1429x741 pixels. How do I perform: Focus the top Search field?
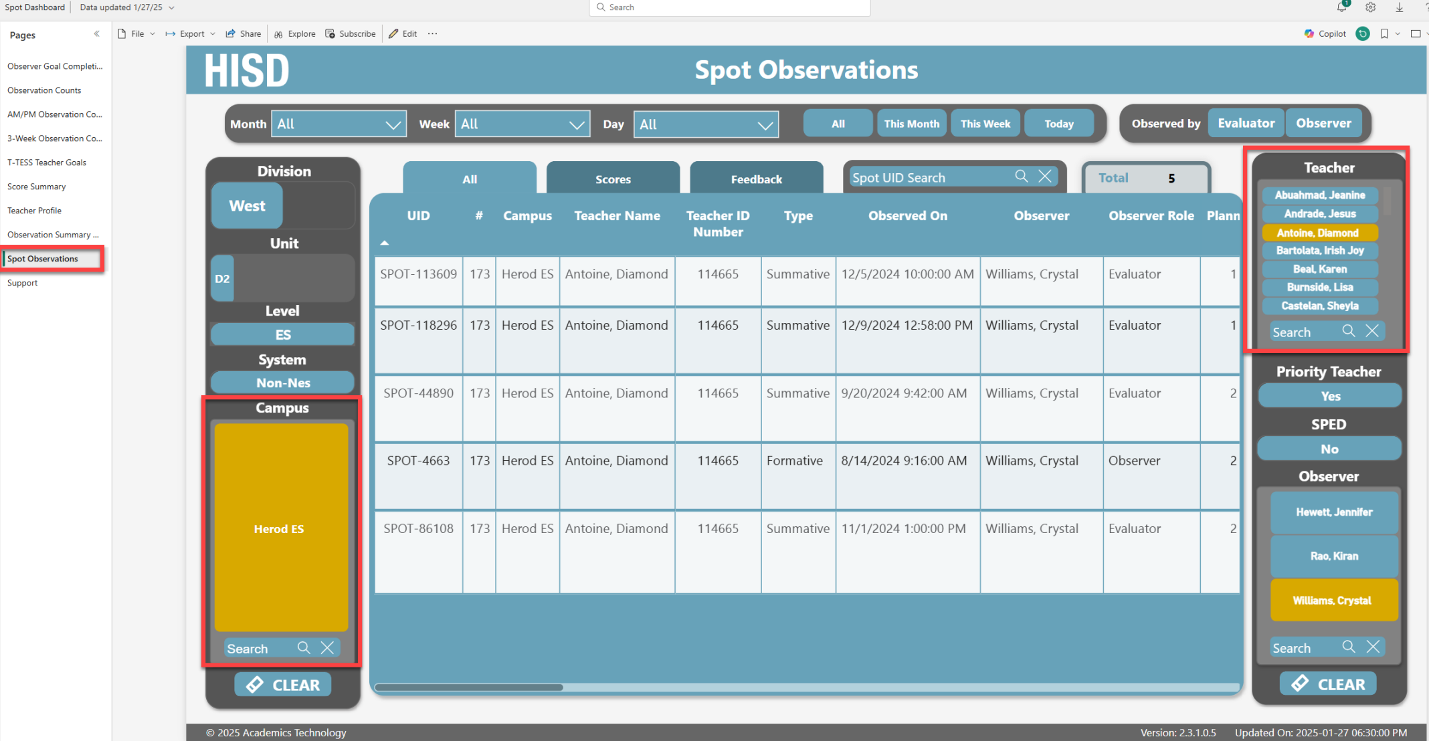click(x=730, y=7)
